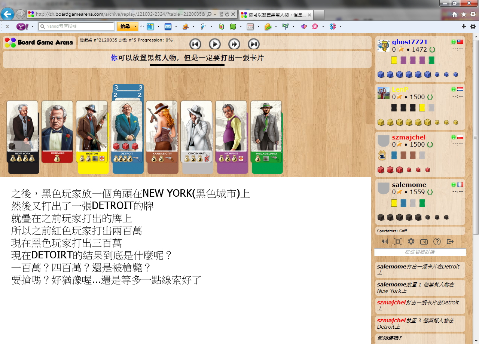Open Yahoo toolbar settings gear
Image resolution: width=479 pixels, height=344 pixels.
point(473,27)
